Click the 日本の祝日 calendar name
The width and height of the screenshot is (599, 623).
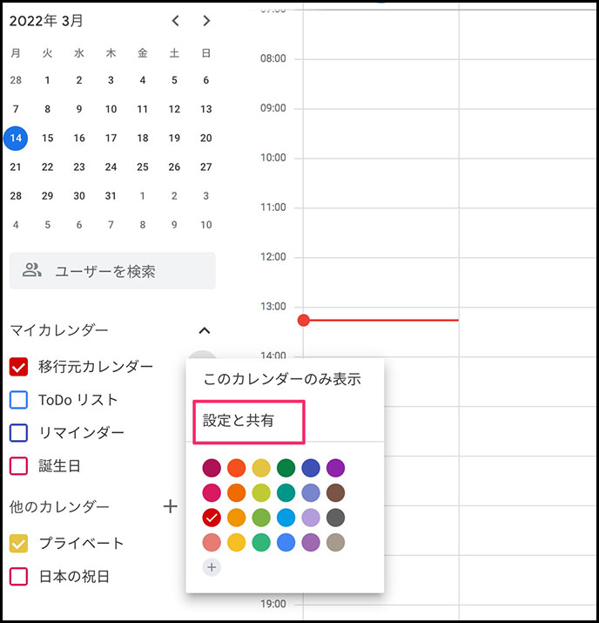(x=74, y=576)
